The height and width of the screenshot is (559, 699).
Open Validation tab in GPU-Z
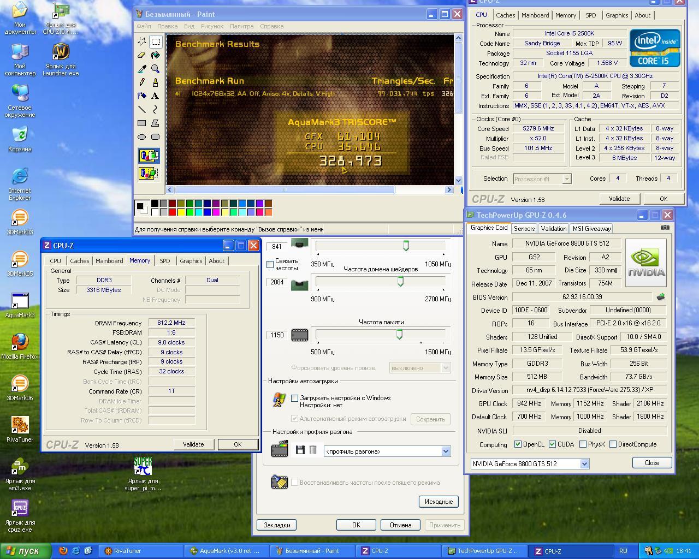pyautogui.click(x=554, y=229)
